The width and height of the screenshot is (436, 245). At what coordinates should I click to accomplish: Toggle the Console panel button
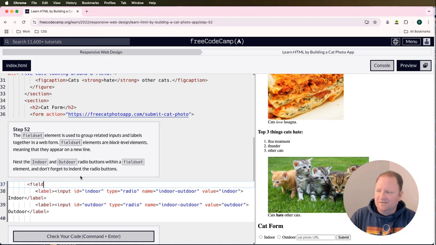tap(382, 66)
